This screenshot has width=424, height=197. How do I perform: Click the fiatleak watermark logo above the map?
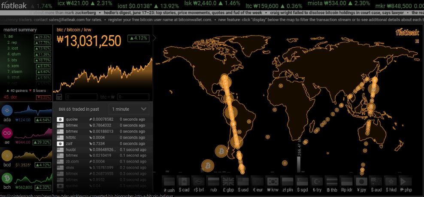tap(408, 33)
